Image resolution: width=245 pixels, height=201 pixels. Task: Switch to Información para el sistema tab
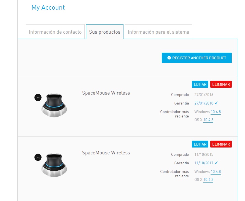[x=158, y=32]
